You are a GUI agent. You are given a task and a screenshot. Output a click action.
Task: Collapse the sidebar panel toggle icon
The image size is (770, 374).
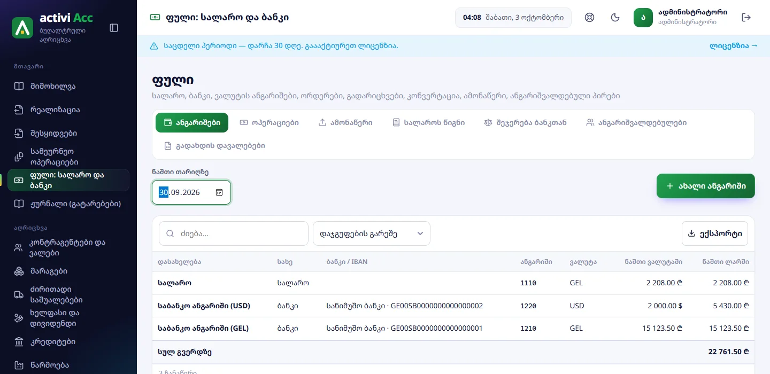pyautogui.click(x=114, y=27)
